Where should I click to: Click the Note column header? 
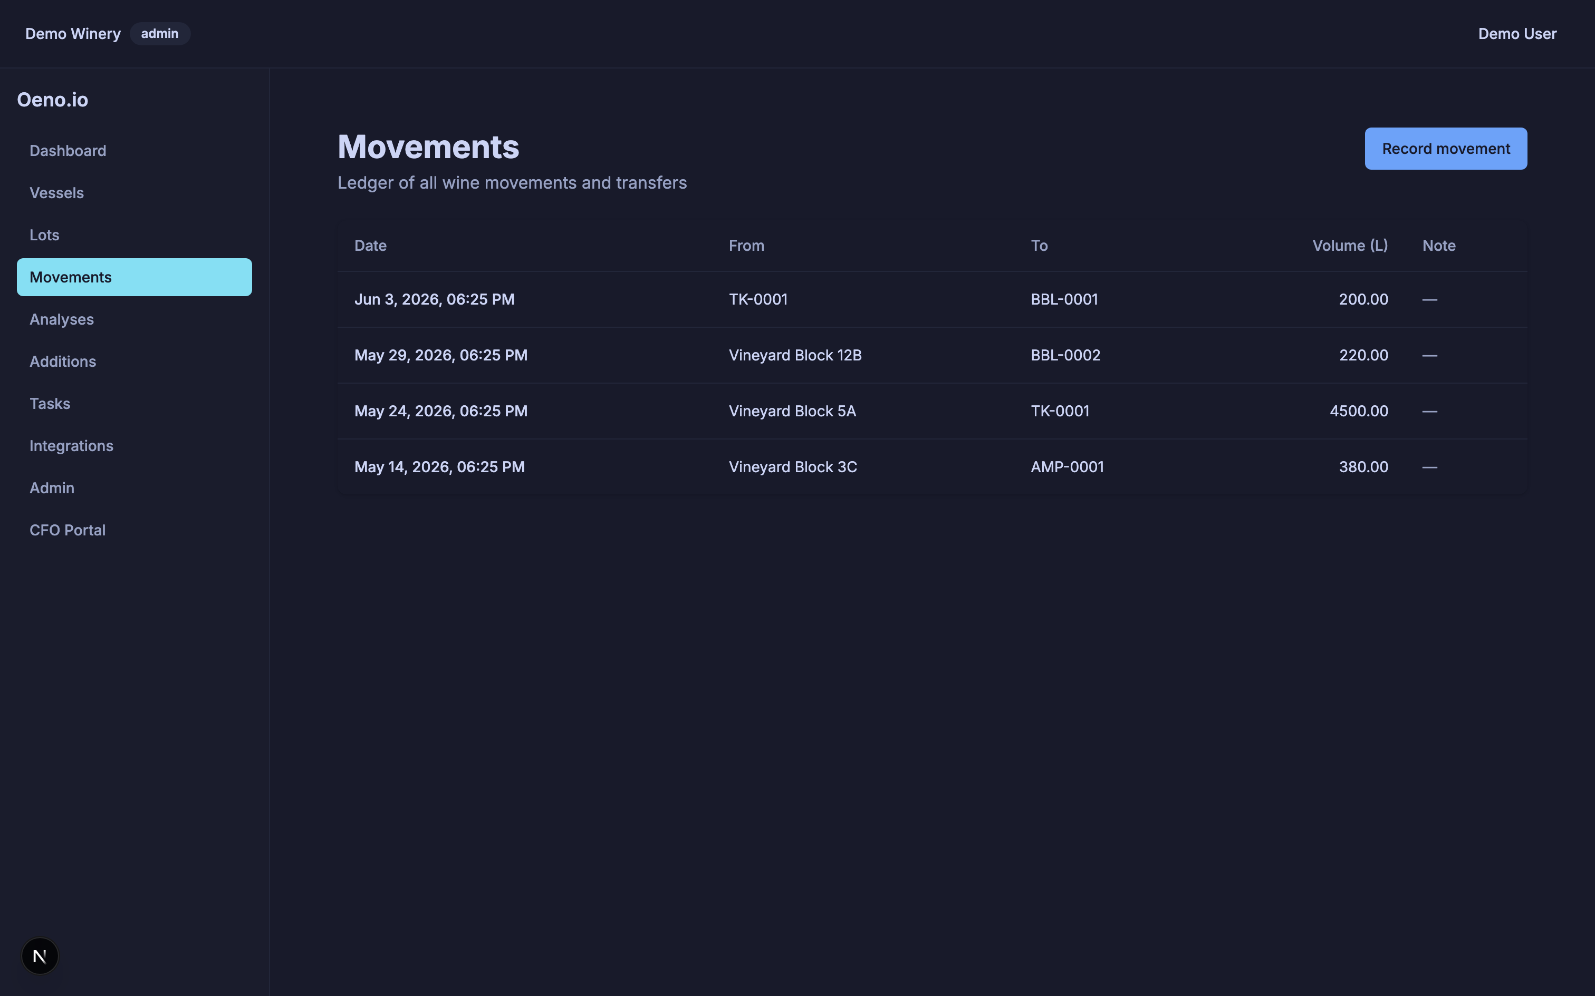[1439, 246]
